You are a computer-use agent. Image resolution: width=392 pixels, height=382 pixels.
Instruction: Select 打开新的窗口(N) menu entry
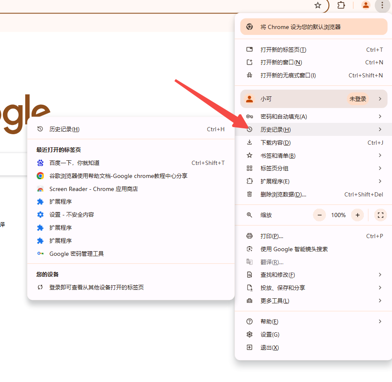click(314, 62)
